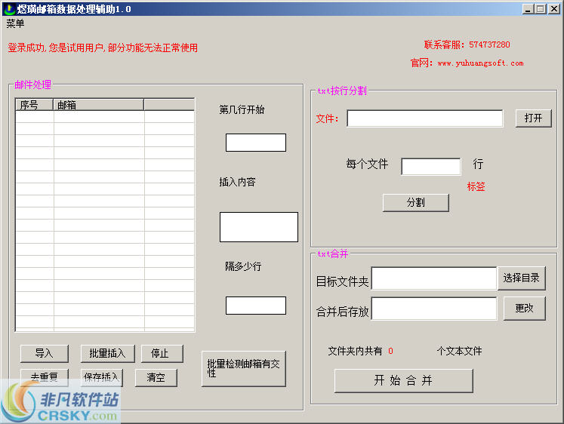The height and width of the screenshot is (424, 564).
Task: Click the 导入 button
Action: tap(45, 354)
